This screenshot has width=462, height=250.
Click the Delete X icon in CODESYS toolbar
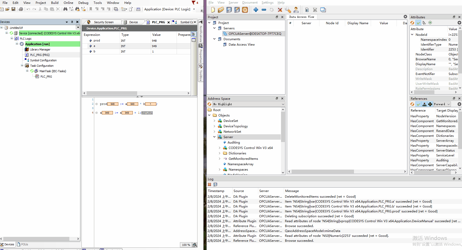(x=58, y=9)
